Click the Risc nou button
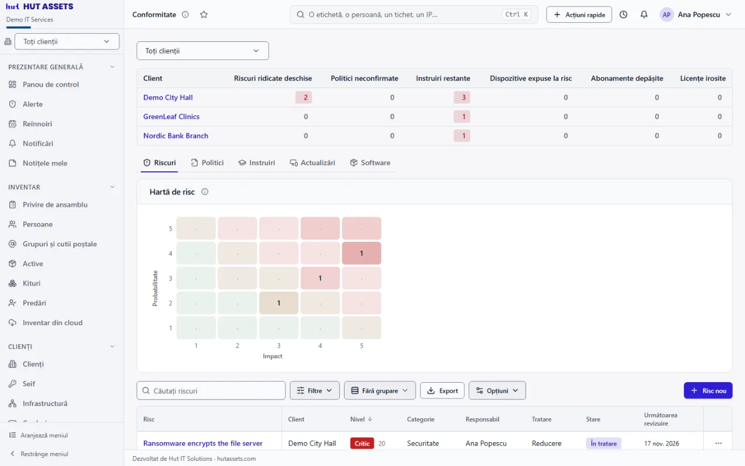The image size is (745, 466). click(708, 391)
